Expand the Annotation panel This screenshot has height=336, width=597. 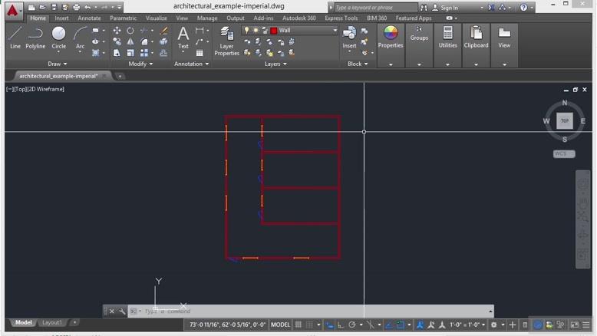[192, 64]
